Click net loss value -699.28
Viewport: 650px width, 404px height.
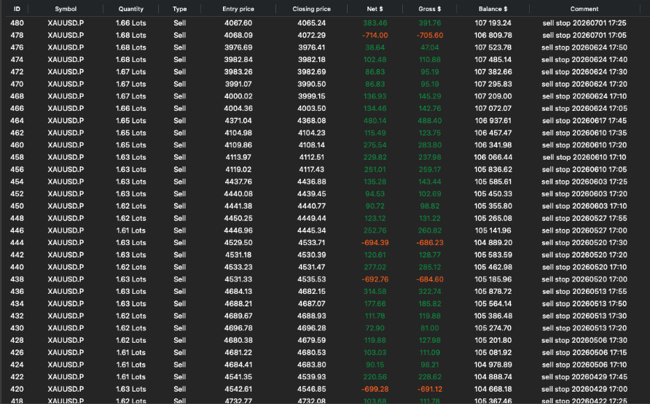pyautogui.click(x=375, y=389)
